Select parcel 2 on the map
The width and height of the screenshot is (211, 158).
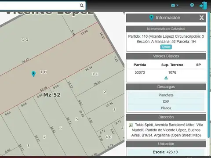[x=105, y=92]
